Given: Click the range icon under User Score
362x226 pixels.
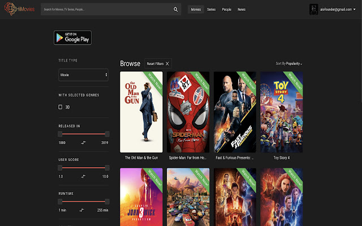Looking at the screenshot, I should [83, 176].
